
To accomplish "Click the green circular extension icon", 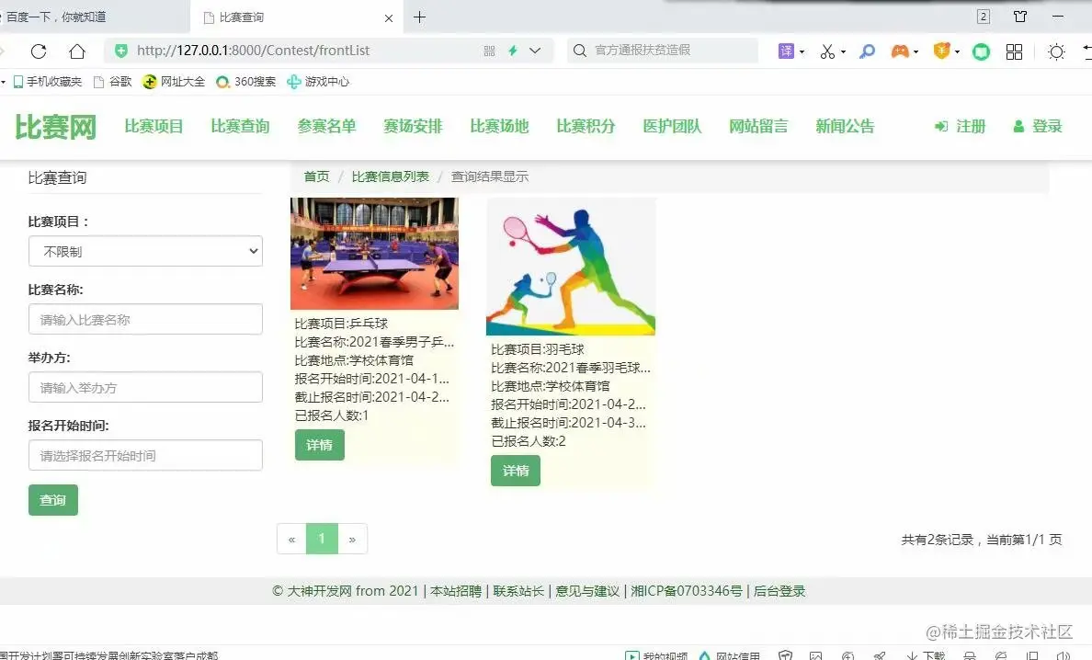I will [x=982, y=51].
